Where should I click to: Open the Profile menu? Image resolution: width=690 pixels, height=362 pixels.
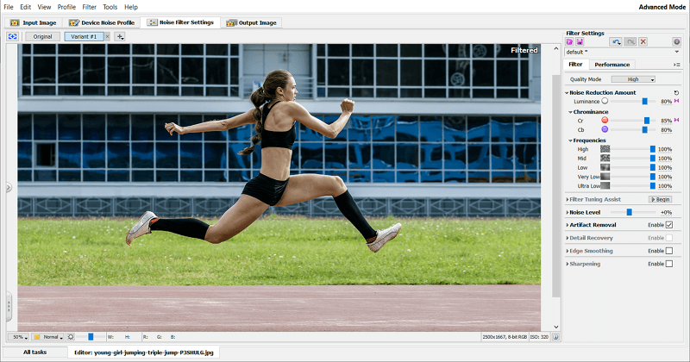click(x=66, y=7)
